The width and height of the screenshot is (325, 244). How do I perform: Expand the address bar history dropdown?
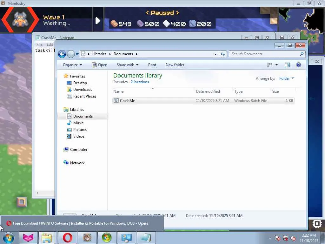[x=216, y=54]
